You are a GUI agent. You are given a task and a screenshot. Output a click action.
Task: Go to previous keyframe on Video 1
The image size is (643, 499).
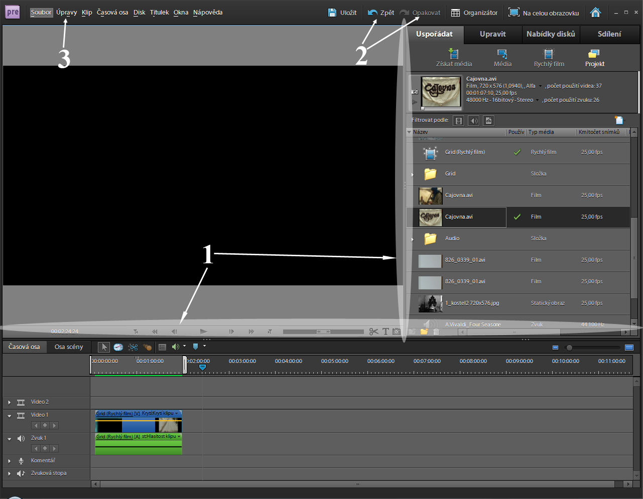(x=36, y=425)
